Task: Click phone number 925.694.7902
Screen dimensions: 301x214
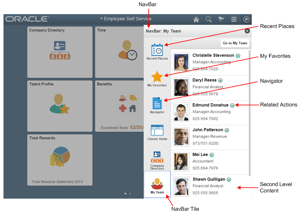Action: click(205, 119)
